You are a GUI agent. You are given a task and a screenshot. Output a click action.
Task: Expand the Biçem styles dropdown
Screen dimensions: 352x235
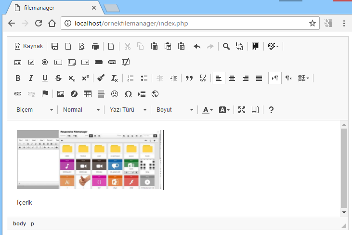pyautogui.click(x=35, y=110)
